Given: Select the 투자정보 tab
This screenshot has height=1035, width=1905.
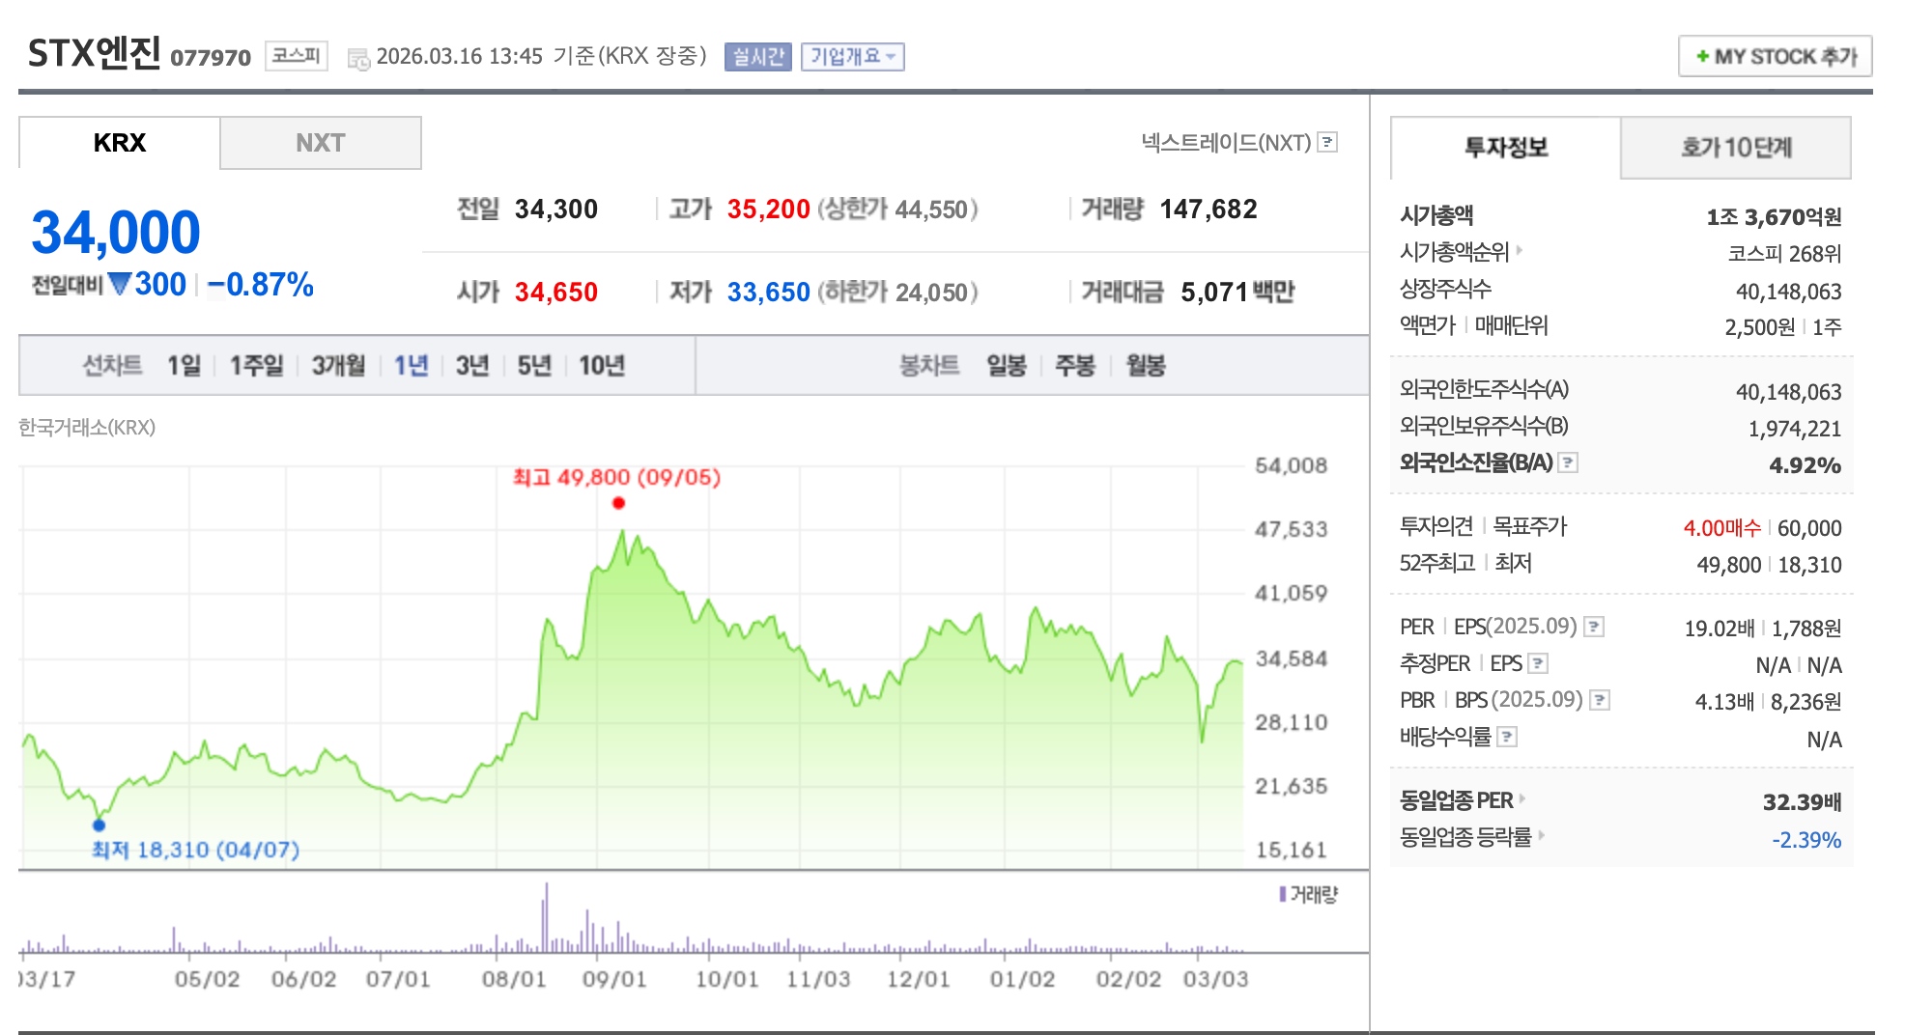Looking at the screenshot, I should click(1505, 148).
